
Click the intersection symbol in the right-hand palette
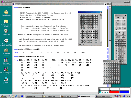click(125, 47)
